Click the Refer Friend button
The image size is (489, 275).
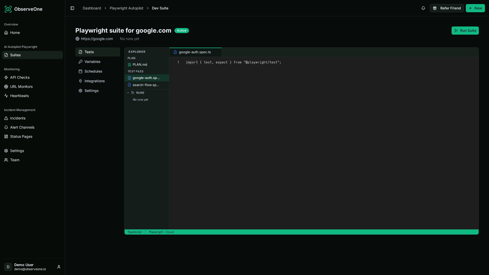447,8
